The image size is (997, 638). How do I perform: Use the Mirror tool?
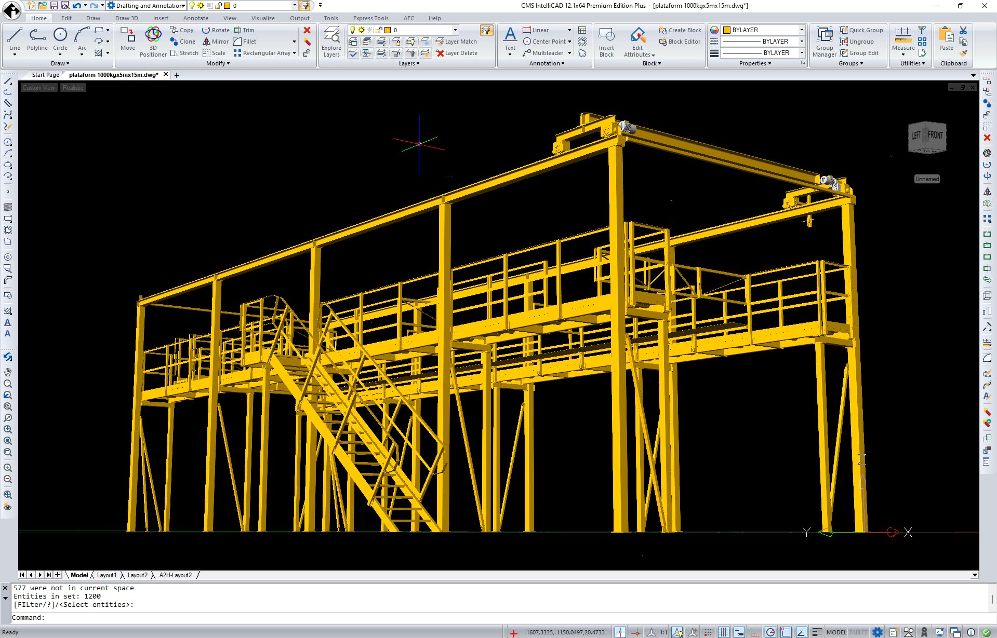pos(216,42)
